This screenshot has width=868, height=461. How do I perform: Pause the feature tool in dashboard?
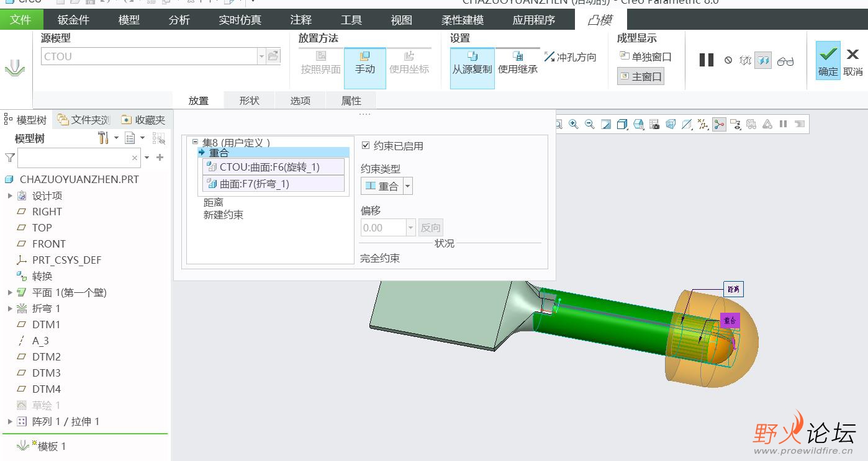(x=707, y=60)
